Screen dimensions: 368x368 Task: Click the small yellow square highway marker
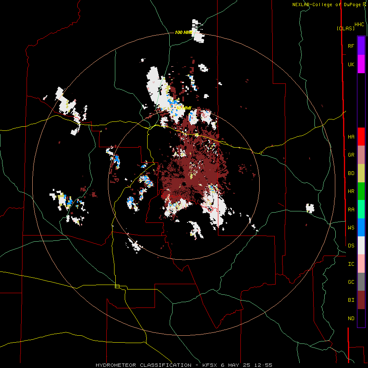[117, 286]
